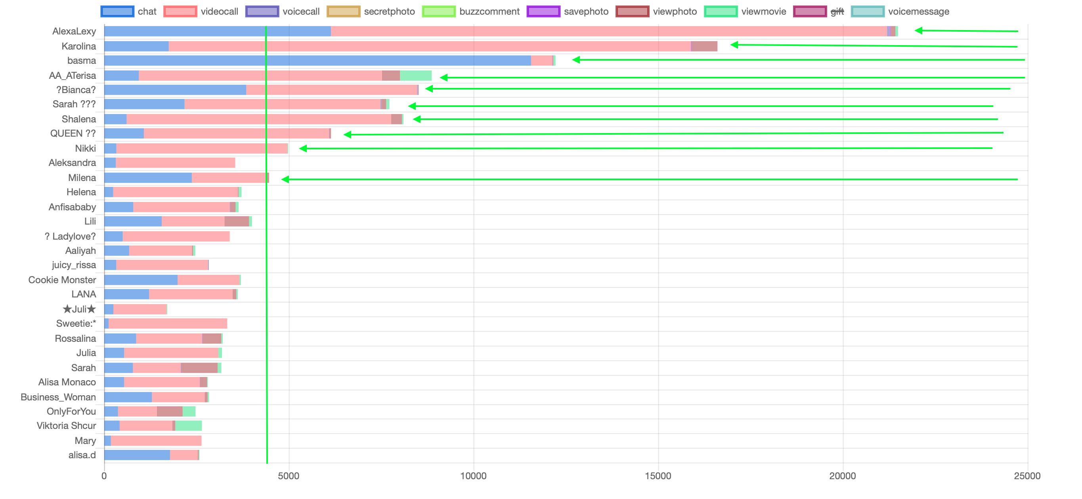Hide the viewphoto dataset via its label
1082x499 pixels.
point(675,11)
